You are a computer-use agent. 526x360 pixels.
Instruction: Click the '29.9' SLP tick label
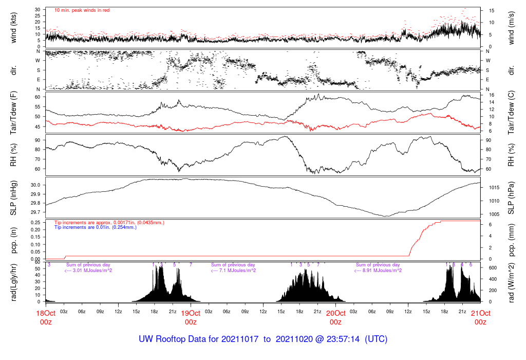pyautogui.click(x=36, y=194)
